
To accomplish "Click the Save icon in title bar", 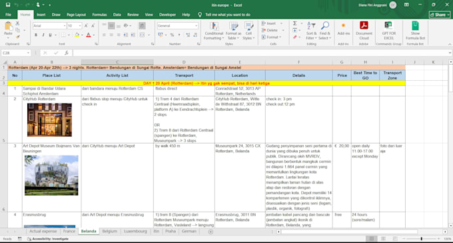I will tap(8, 5).
